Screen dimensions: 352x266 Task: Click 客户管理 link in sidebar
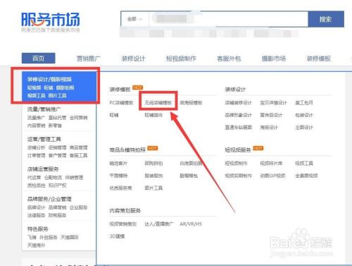(57, 155)
